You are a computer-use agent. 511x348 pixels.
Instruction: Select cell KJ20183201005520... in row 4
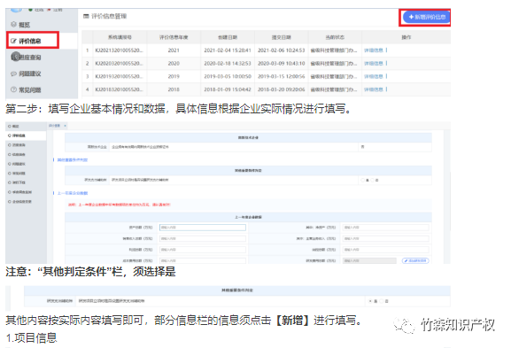click(120, 89)
